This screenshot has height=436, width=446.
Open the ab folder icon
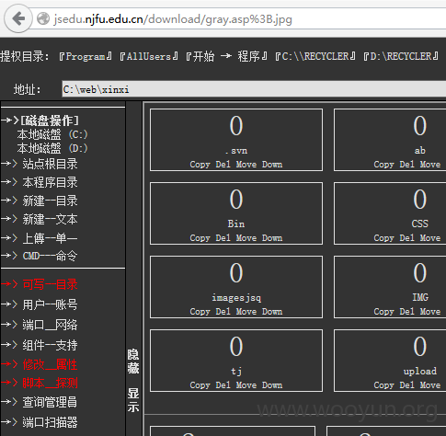(x=420, y=125)
